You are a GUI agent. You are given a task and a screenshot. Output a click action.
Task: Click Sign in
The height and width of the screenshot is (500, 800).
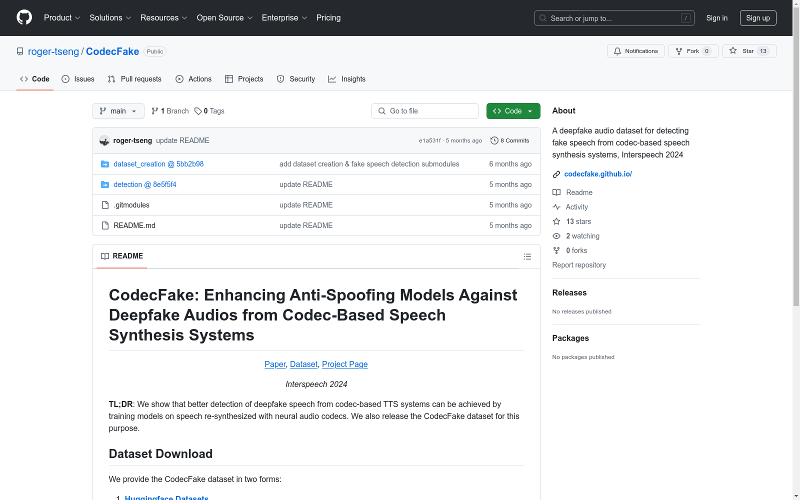pos(717,18)
